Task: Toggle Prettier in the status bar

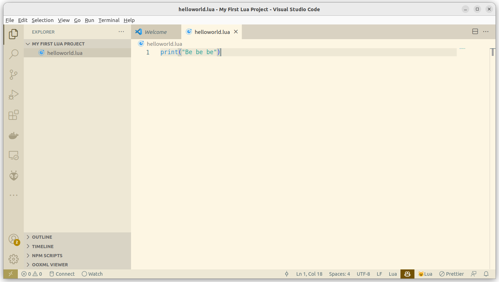Action: click(x=451, y=274)
